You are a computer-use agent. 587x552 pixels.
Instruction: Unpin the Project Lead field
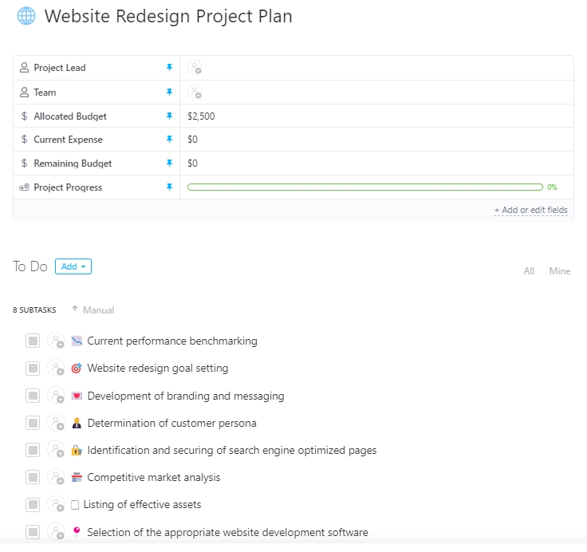point(169,68)
